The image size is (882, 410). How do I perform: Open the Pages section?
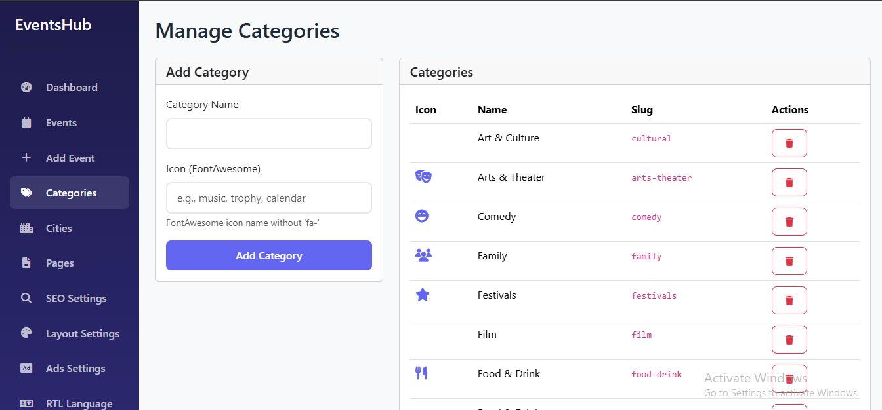tap(60, 263)
